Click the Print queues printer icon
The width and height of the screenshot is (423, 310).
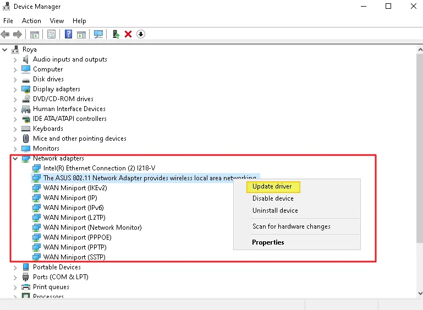pyautogui.click(x=26, y=287)
